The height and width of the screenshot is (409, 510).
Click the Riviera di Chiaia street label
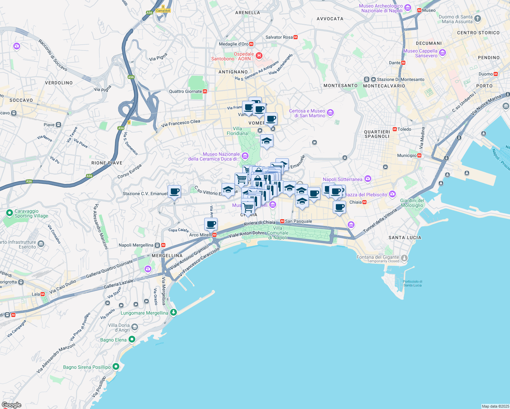click(259, 223)
